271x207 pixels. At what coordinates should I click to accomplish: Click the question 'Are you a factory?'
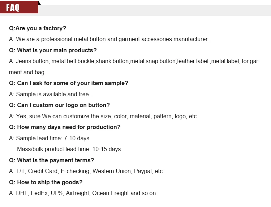pos(38,28)
